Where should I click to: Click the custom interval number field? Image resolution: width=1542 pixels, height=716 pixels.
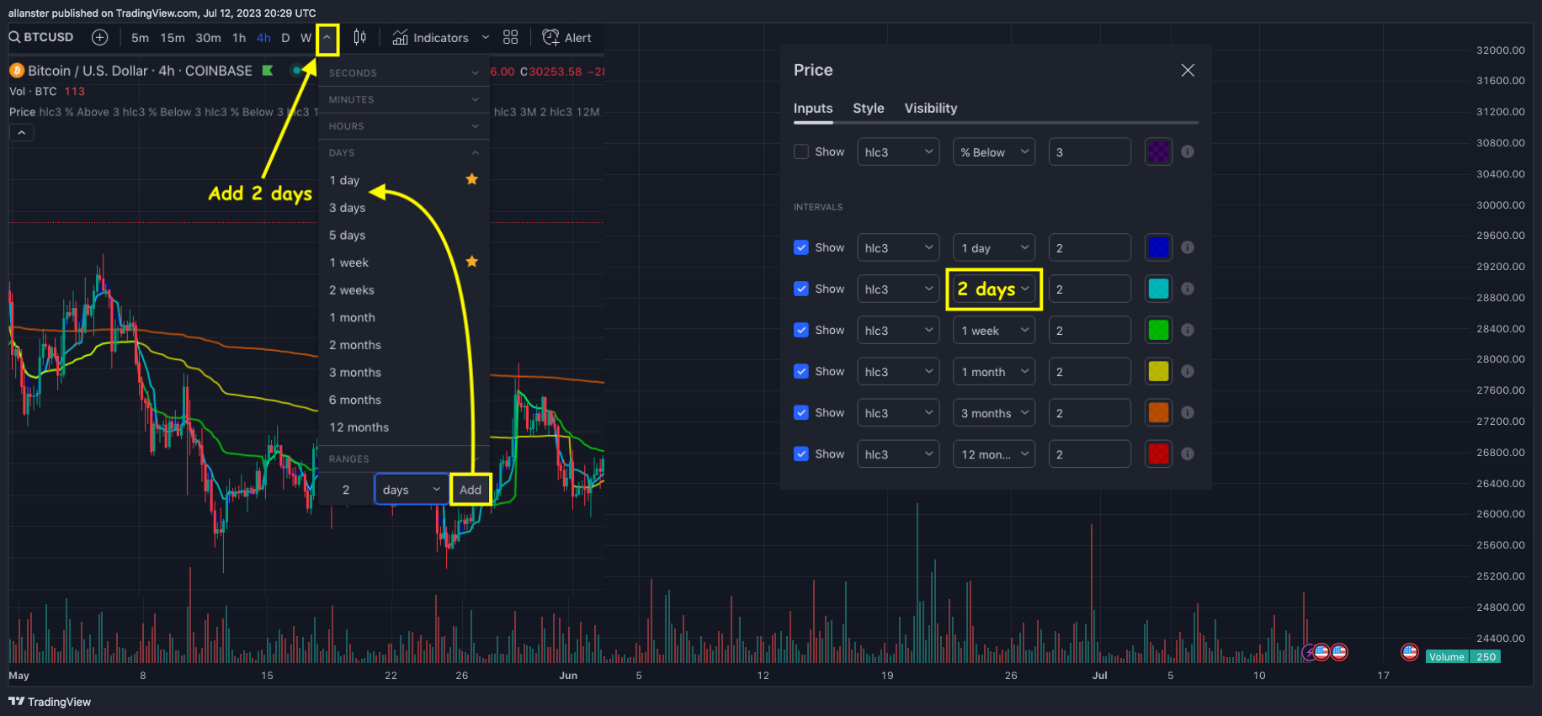coord(345,490)
